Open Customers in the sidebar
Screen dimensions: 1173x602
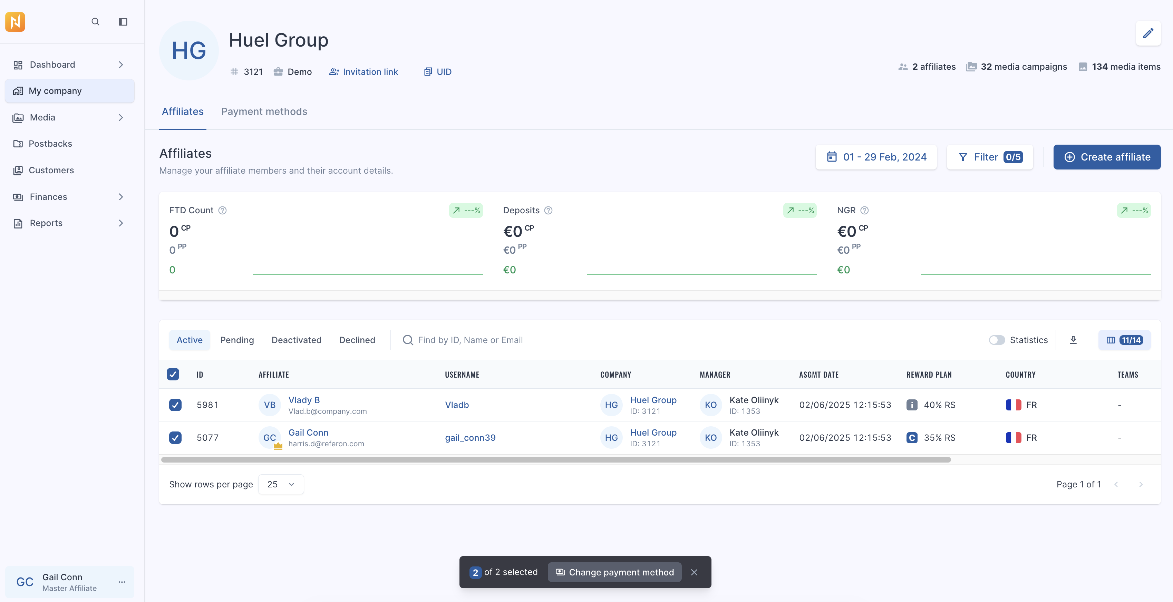(70, 170)
